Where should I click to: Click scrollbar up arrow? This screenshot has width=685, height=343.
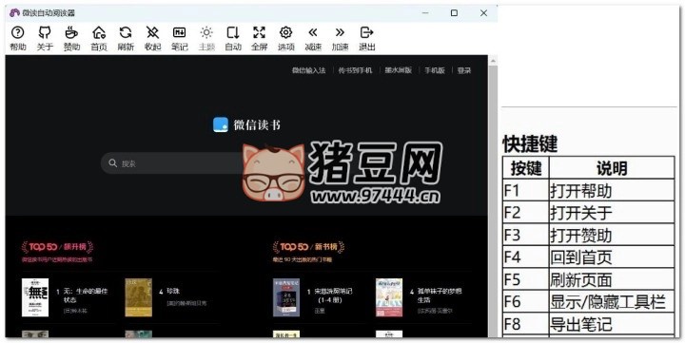click(493, 61)
